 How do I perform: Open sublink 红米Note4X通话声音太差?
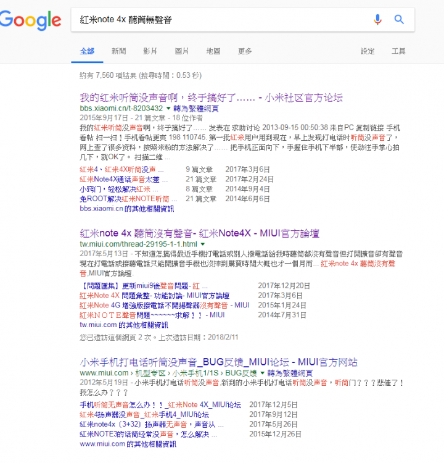click(123, 179)
